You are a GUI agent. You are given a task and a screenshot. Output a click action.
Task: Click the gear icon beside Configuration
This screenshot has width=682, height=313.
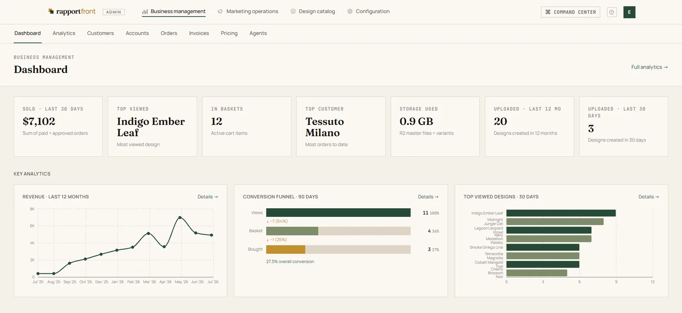click(350, 11)
